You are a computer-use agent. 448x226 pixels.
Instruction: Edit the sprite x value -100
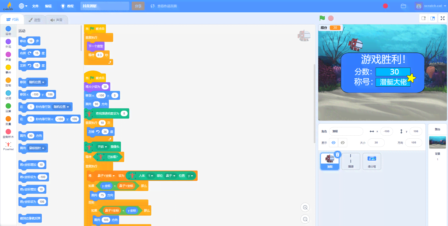[x=386, y=131]
